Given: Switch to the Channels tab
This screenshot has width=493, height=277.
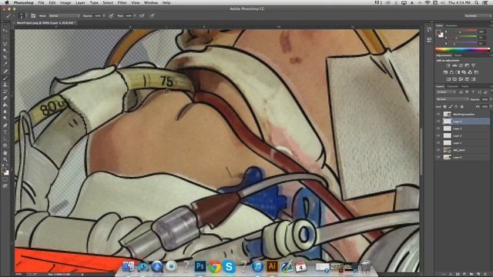Looking at the screenshot, I should (453, 86).
